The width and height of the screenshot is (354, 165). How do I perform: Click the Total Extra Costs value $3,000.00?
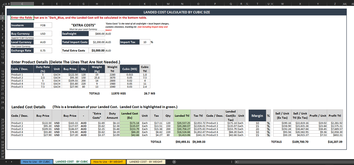click(x=97, y=50)
